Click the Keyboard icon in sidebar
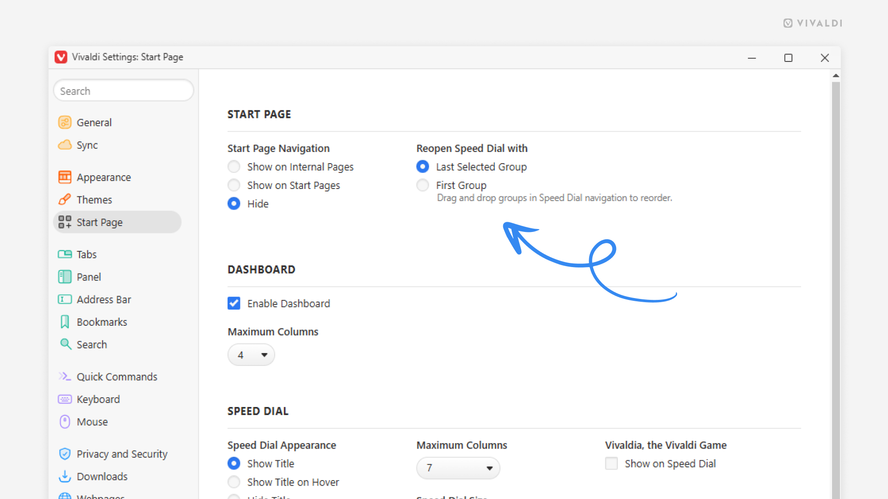The height and width of the screenshot is (499, 888). pos(65,399)
